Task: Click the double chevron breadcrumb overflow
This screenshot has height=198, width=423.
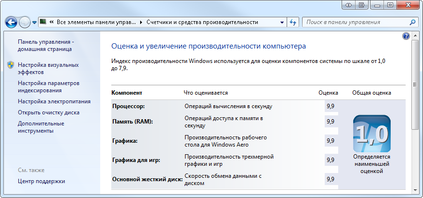Action: coord(52,22)
